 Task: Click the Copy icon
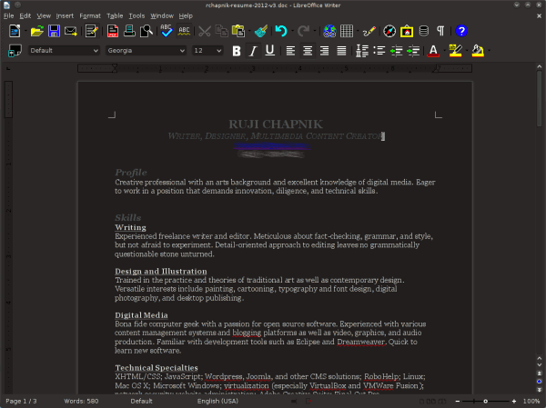[x=221, y=31]
